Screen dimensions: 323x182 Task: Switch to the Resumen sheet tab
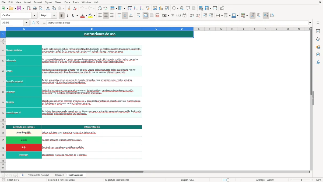coord(59,175)
